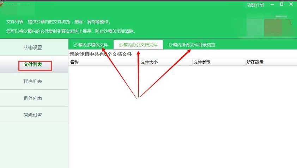Sort by 文件大小 column header
This screenshot has height=168, width=297.
coord(166,62)
